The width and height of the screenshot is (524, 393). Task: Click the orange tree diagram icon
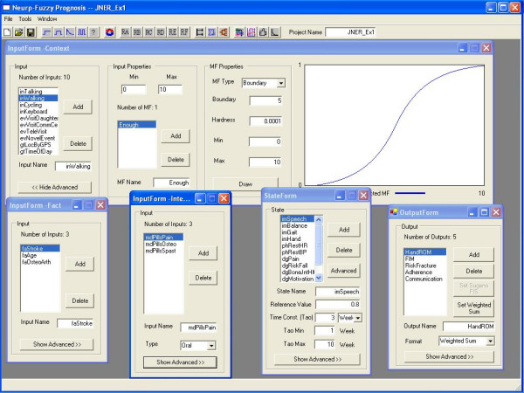click(224, 32)
